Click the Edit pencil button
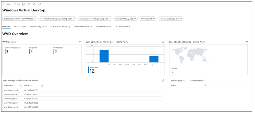 (x=17, y=4)
